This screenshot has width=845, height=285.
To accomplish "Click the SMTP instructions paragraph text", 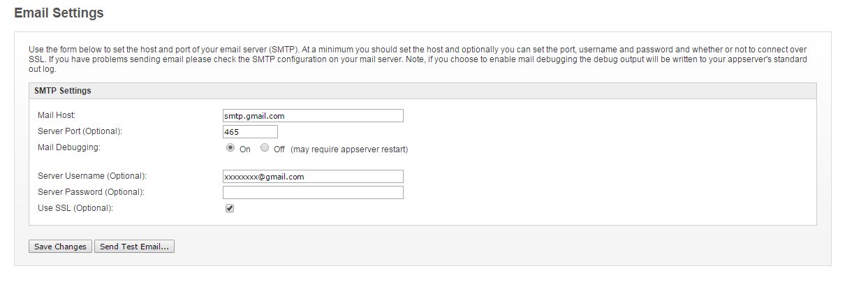I will pyautogui.click(x=420, y=59).
